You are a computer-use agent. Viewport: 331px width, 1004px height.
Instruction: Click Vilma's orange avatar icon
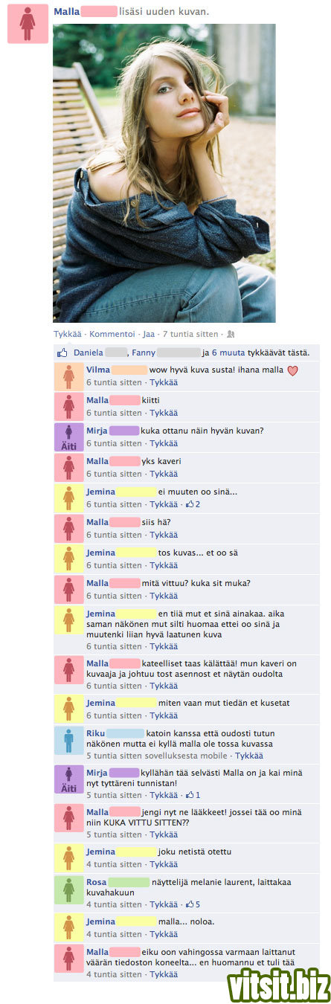pyautogui.click(x=69, y=377)
